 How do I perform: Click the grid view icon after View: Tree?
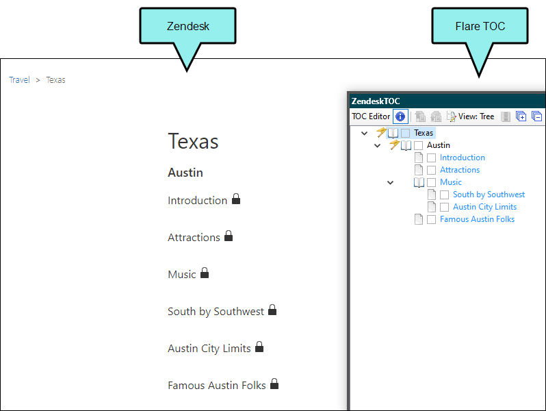506,116
